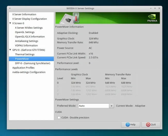
Task: Click the Adaptive Clocking Enabled value
Action: [x=93, y=33]
